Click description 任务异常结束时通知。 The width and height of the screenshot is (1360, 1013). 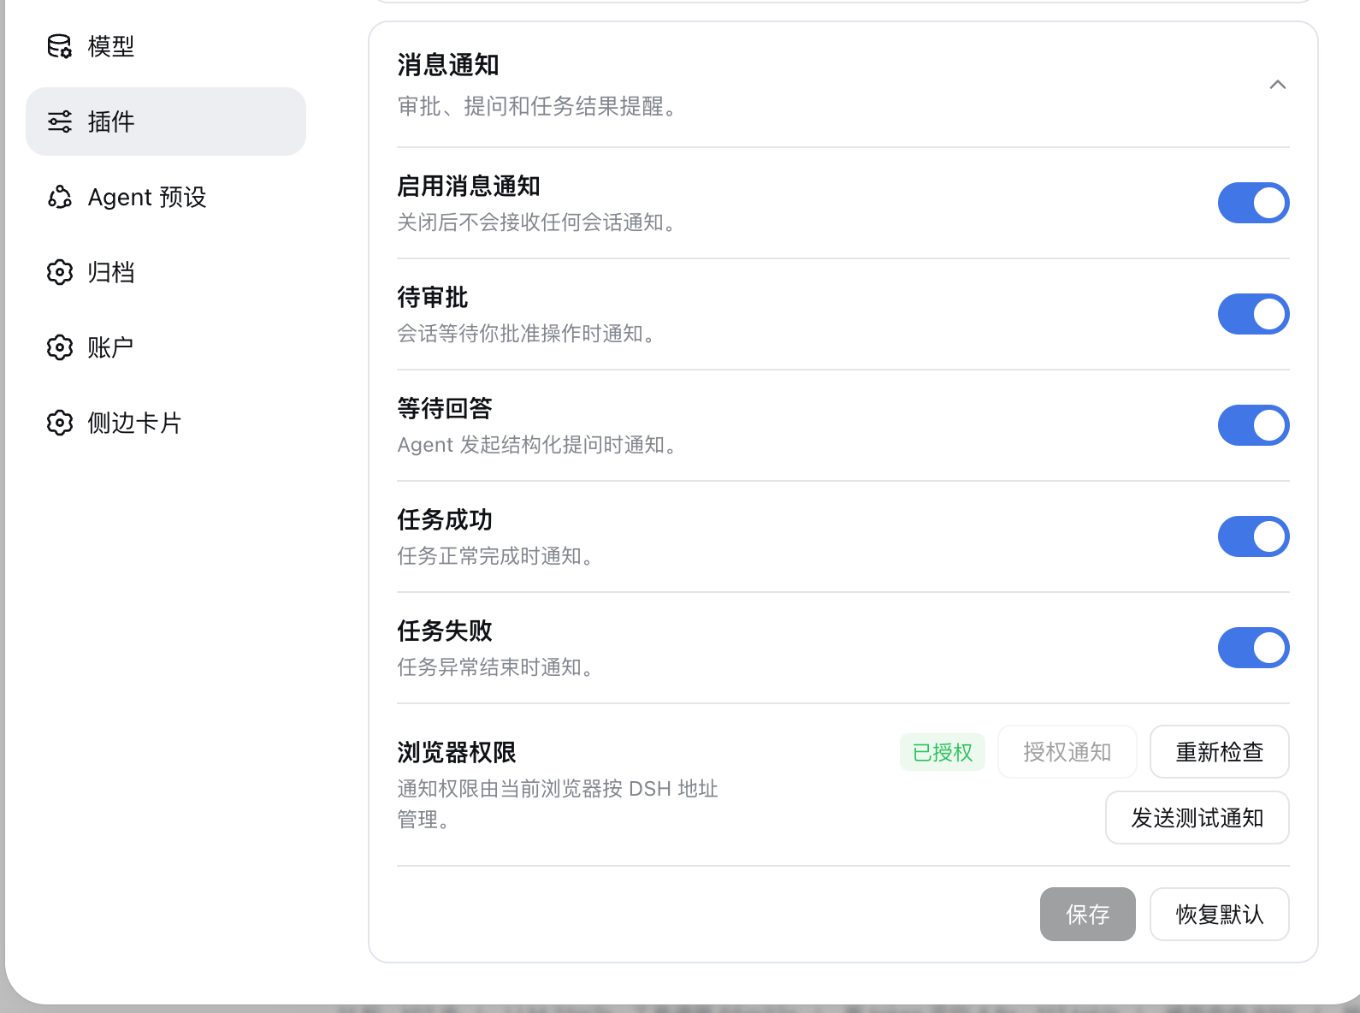click(496, 667)
